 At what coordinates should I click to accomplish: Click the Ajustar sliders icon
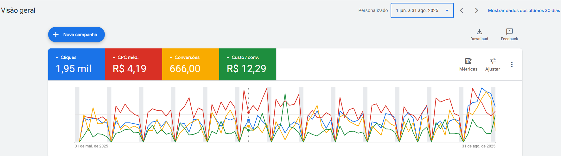point(493,61)
